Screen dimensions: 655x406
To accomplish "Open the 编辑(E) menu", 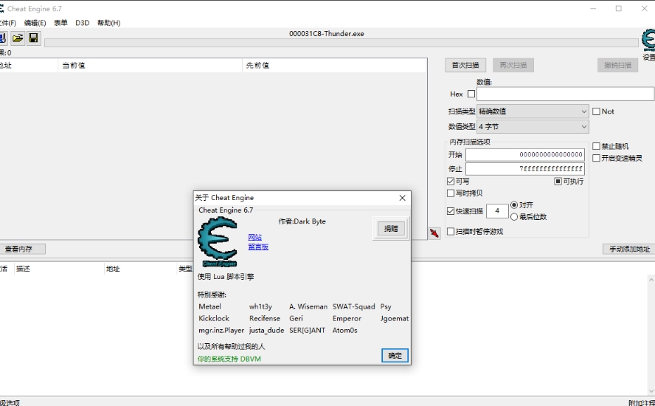I will [35, 23].
